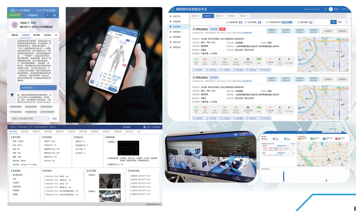Switch to 病历概览 tab in patient record
This screenshot has width=356, height=211.
13,132
